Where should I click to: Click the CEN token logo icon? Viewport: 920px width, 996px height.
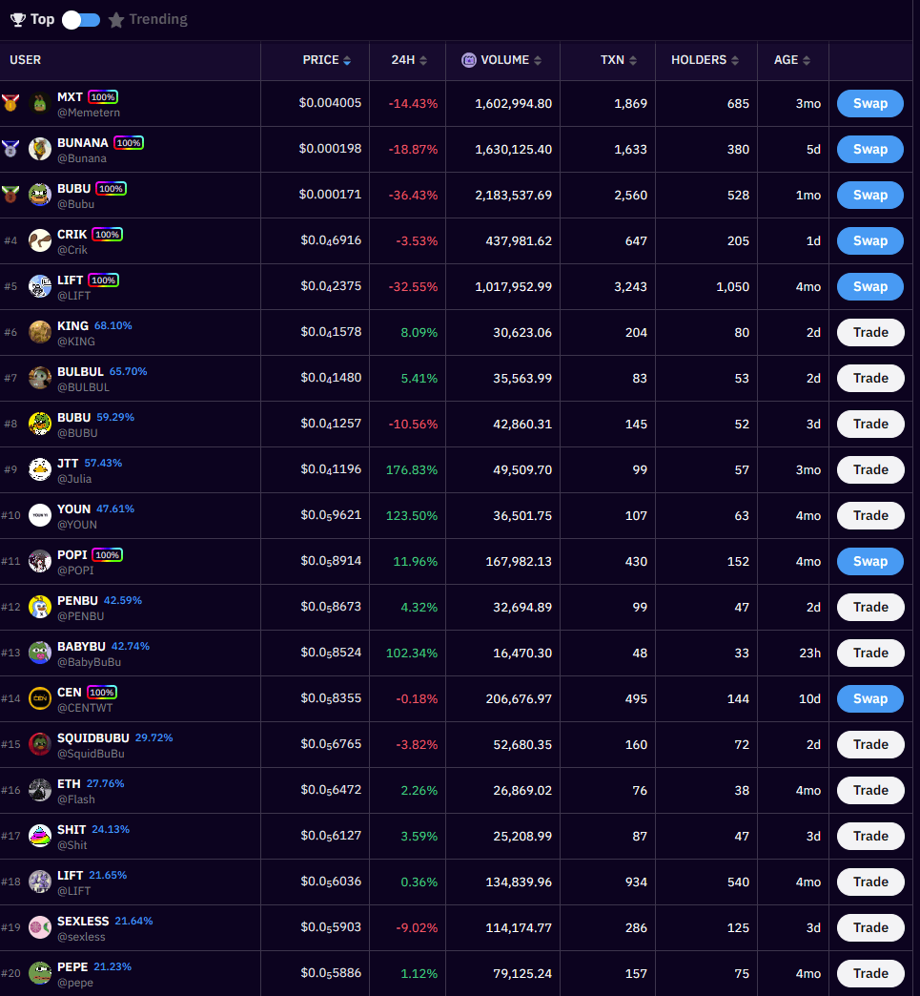point(40,698)
